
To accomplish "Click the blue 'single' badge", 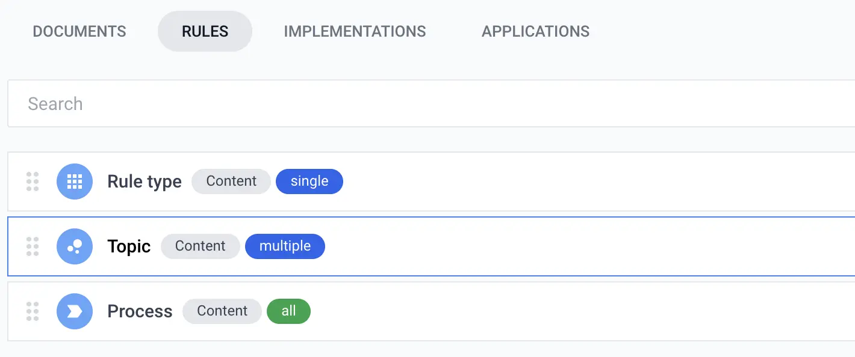I will [x=309, y=182].
